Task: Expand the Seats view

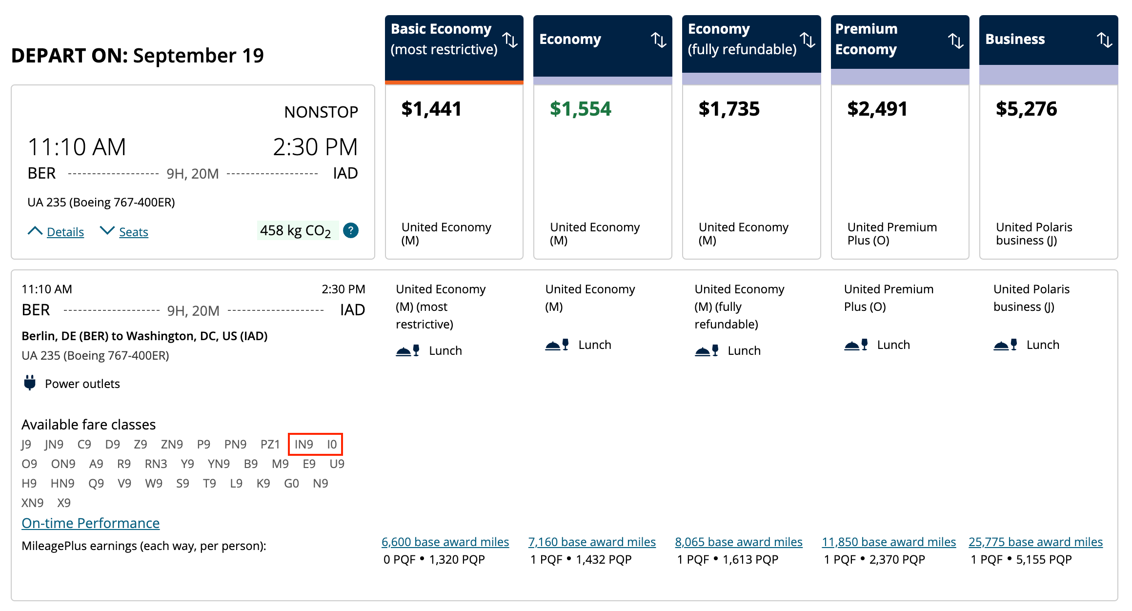Action: click(133, 232)
